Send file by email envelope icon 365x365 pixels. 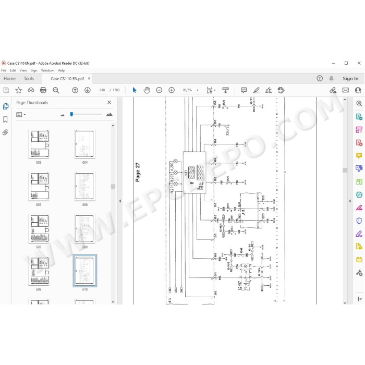coord(345,90)
